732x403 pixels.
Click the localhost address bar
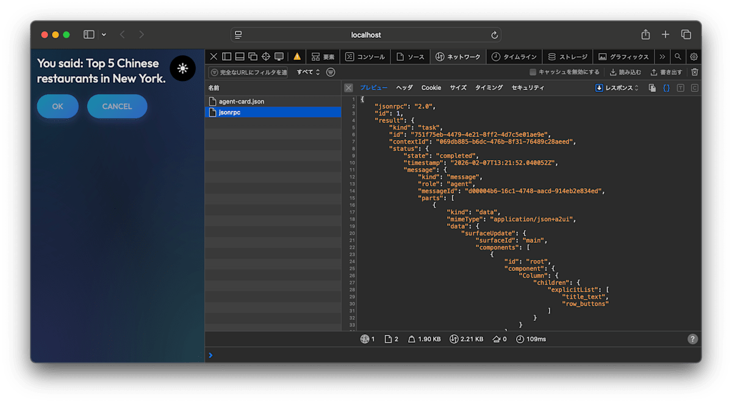pos(366,35)
